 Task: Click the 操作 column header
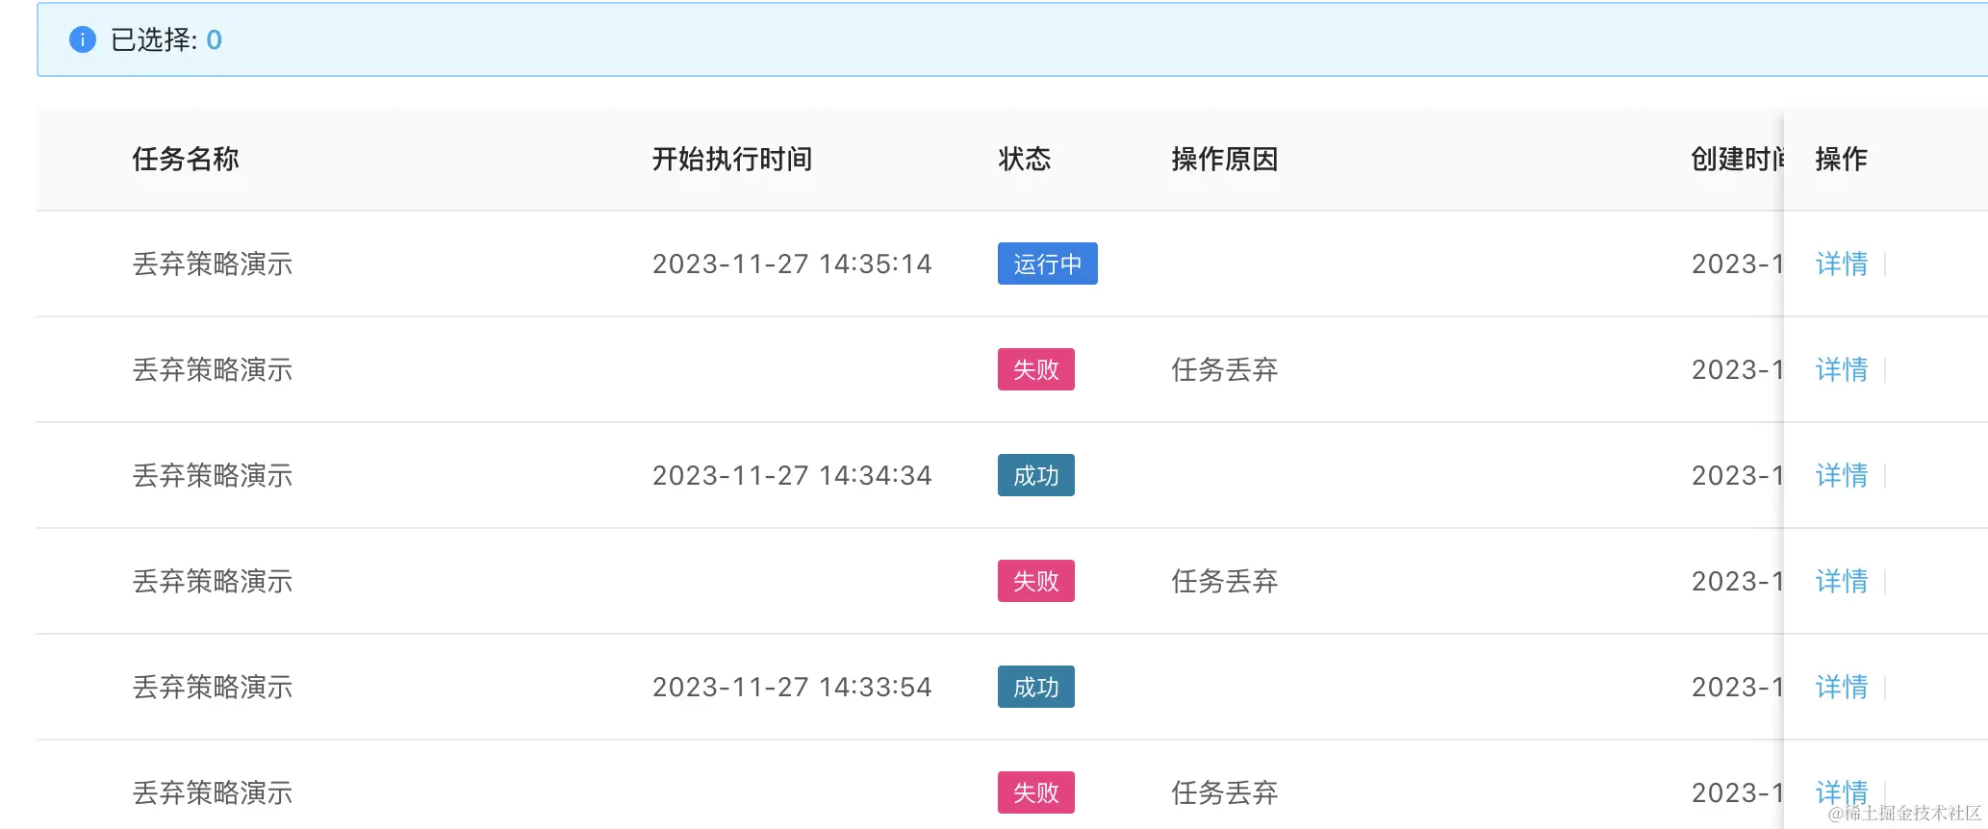1841,159
